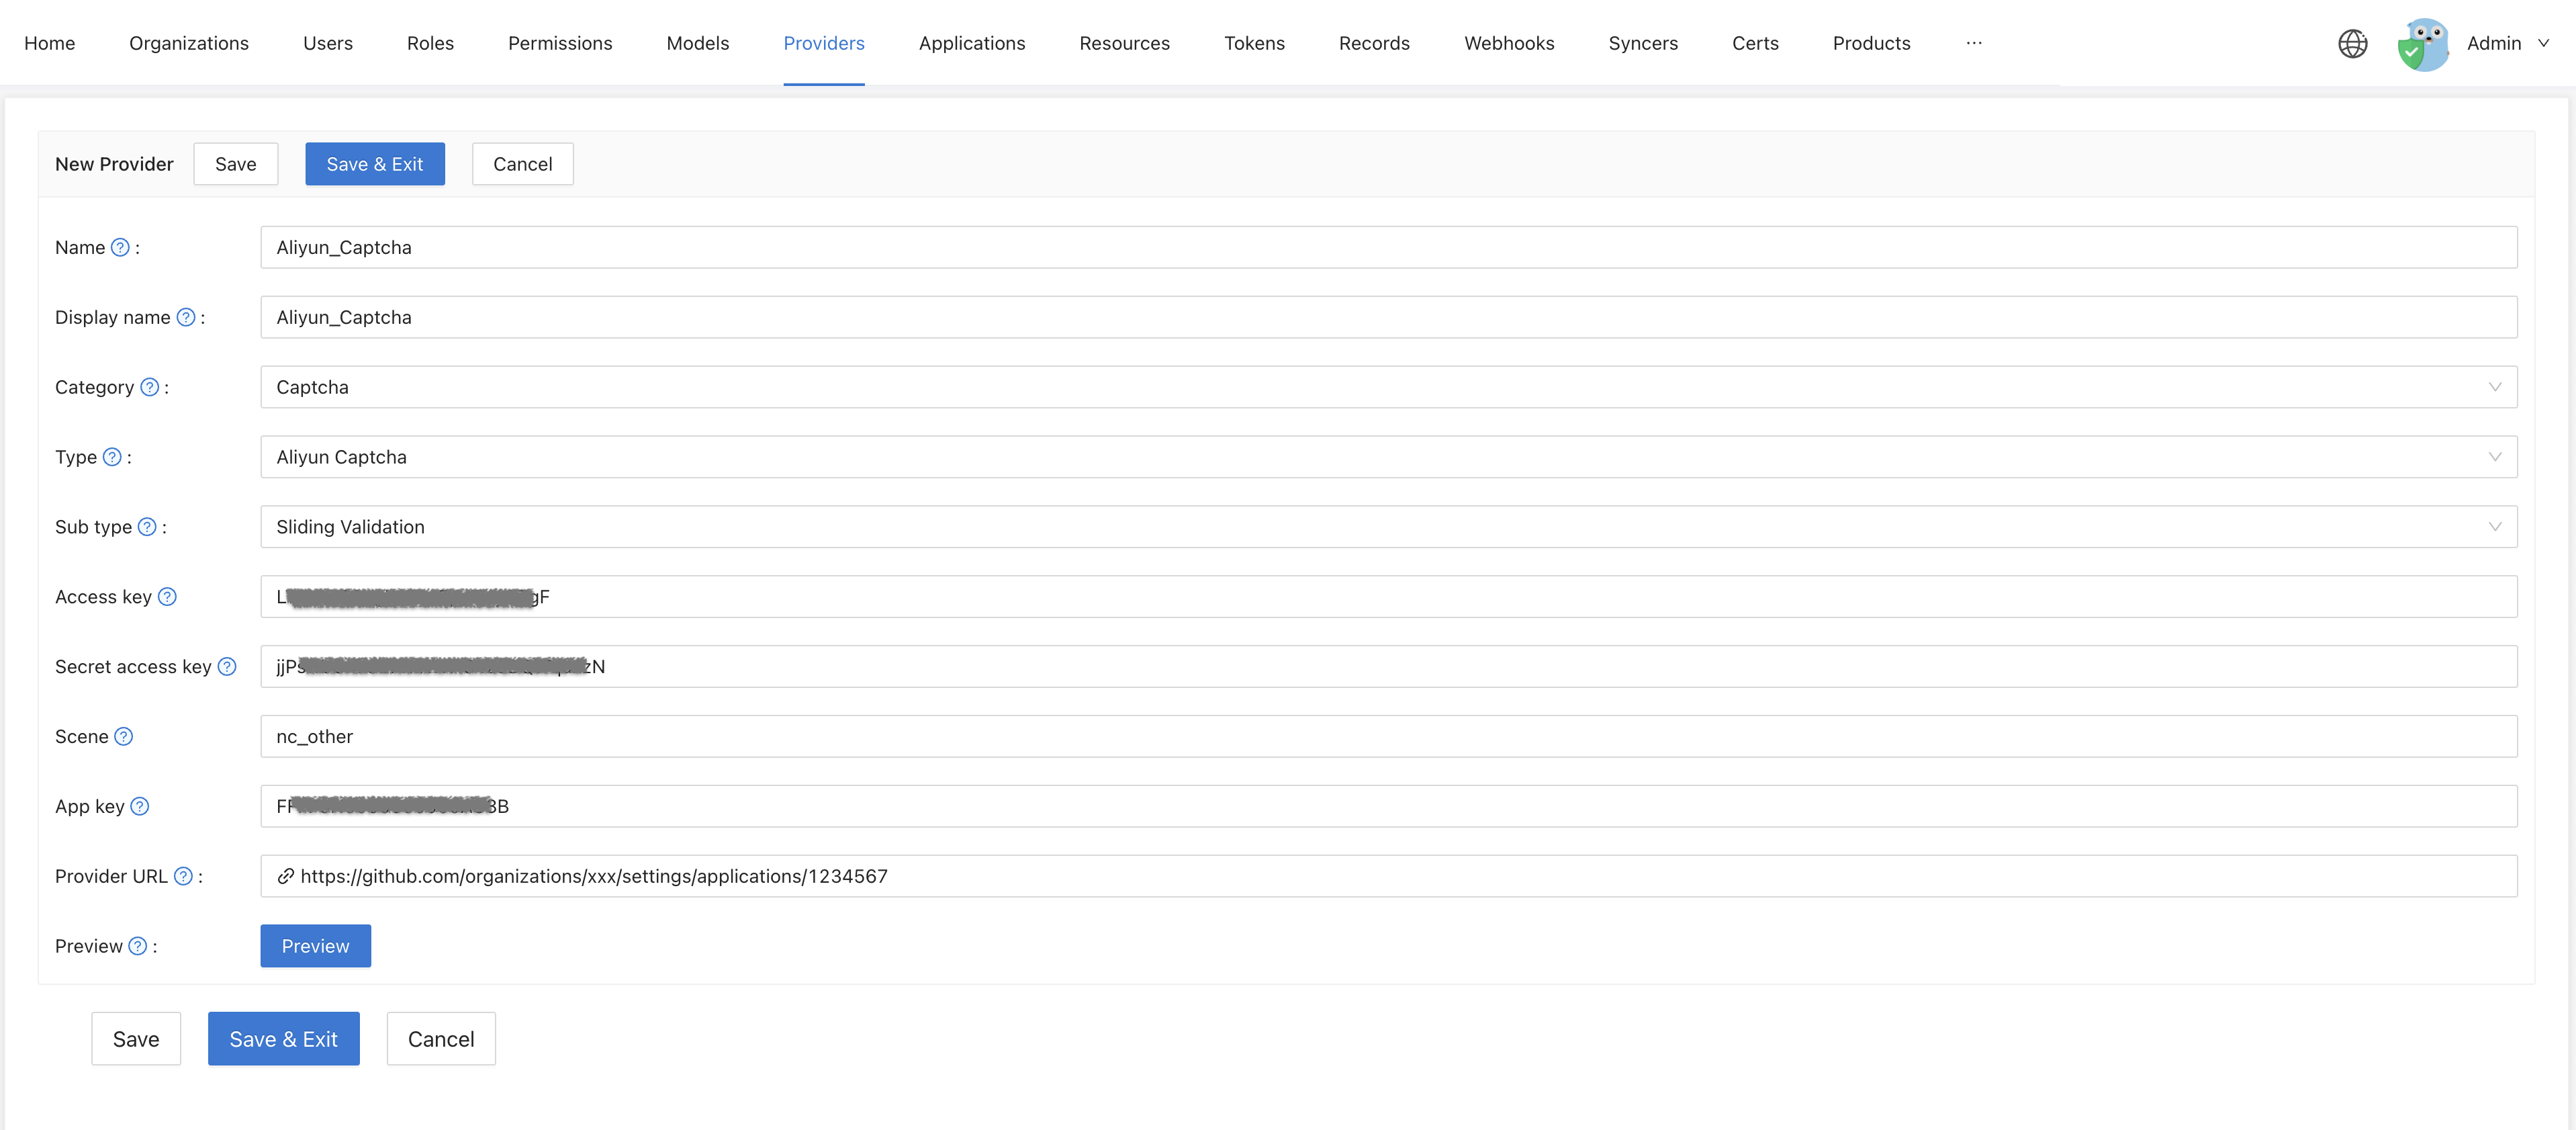Open the Category dropdown showing Captcha
This screenshot has height=1130, width=2576.
click(x=1388, y=387)
